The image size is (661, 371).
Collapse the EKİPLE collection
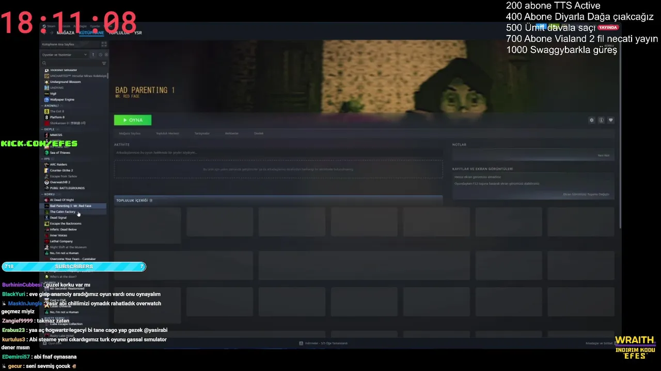coord(50,129)
